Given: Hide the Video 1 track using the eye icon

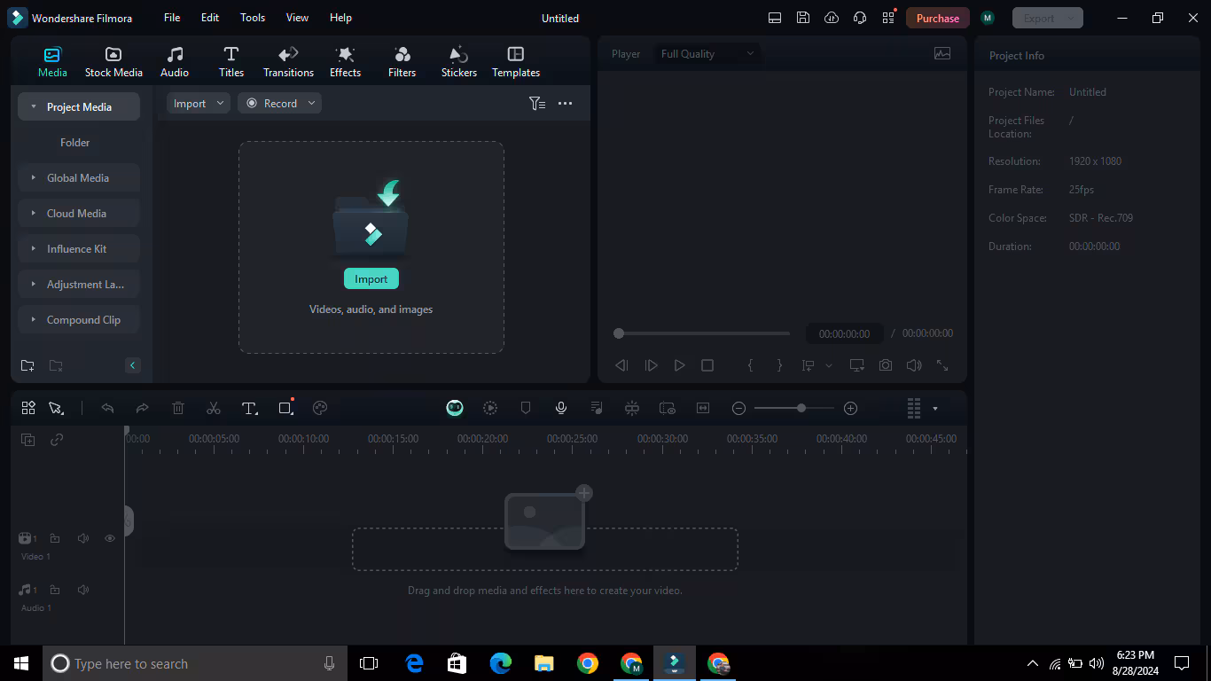Looking at the screenshot, I should click(110, 538).
